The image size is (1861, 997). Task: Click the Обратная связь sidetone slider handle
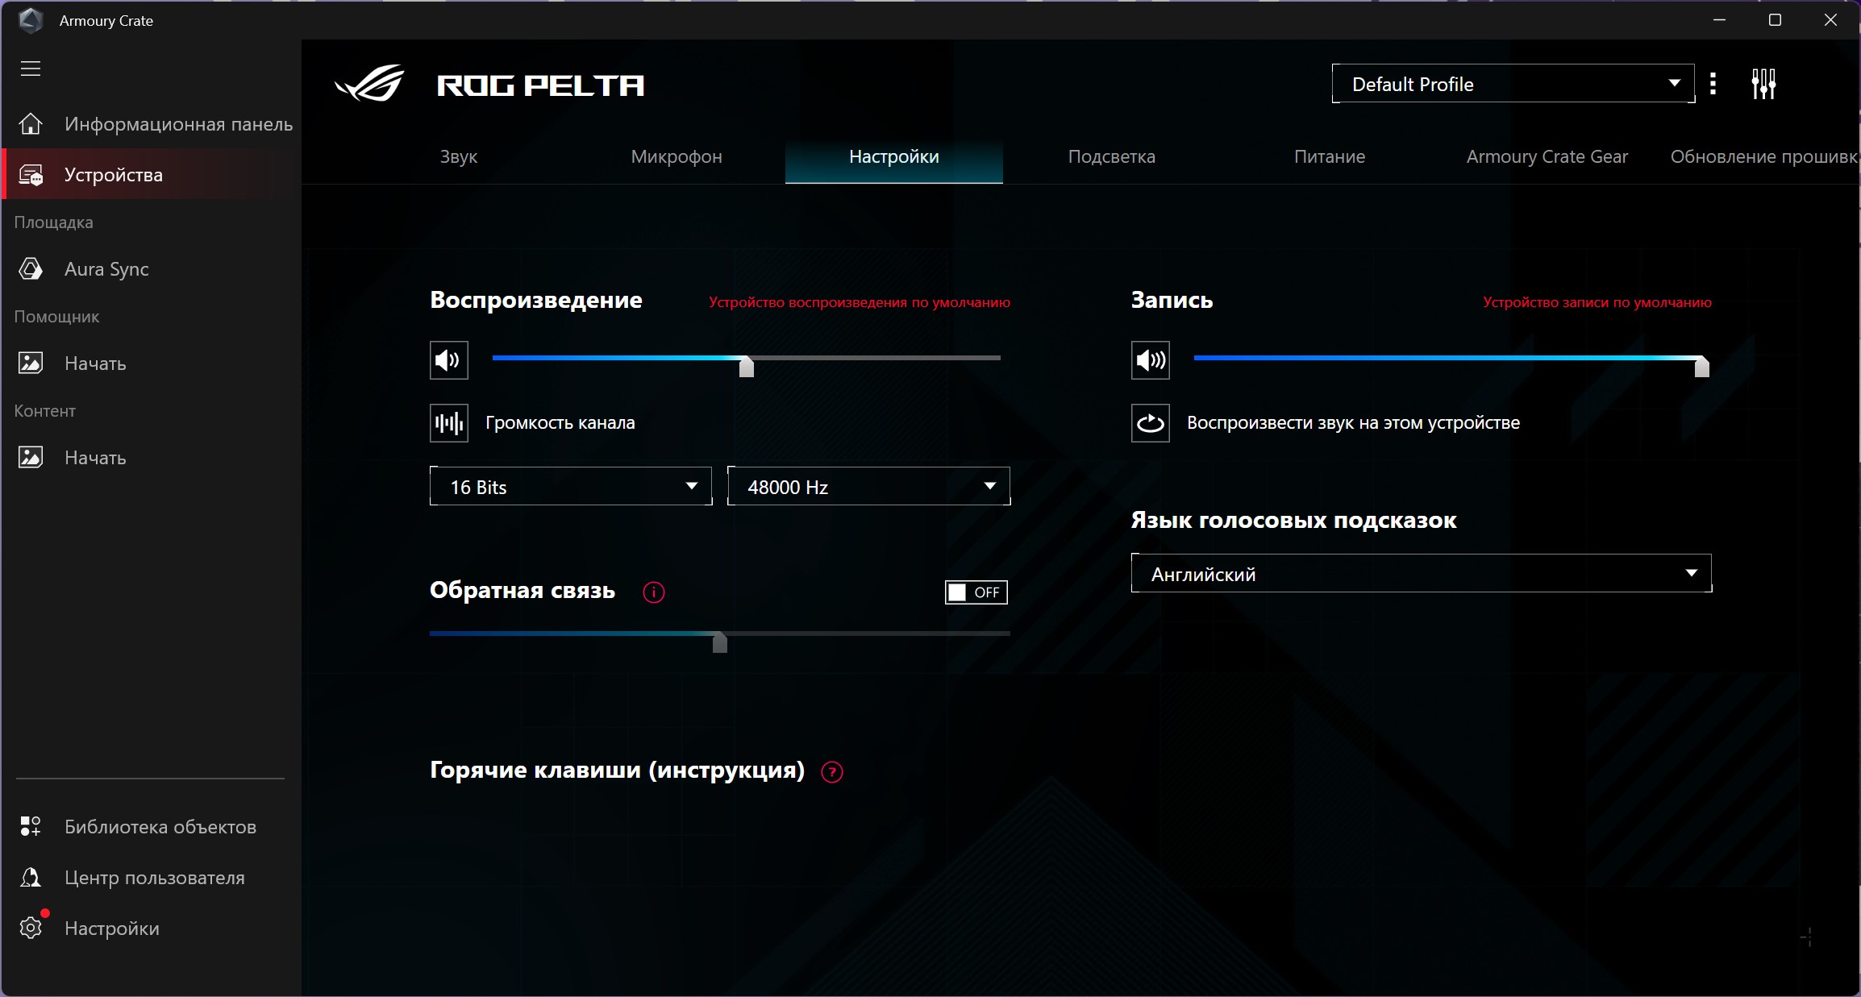pos(720,642)
